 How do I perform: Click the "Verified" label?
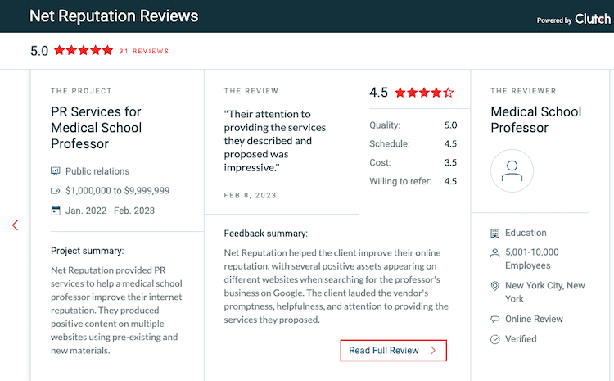tap(521, 339)
